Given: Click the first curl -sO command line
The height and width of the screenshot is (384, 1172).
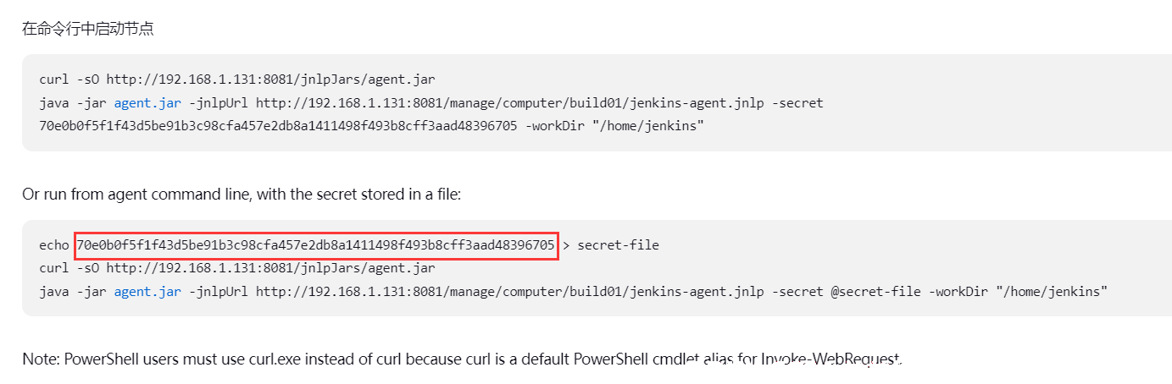Looking at the screenshot, I should point(237,80).
